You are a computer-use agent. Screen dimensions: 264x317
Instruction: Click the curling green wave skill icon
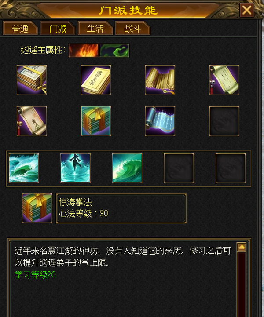point(127,168)
